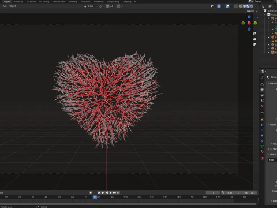This screenshot has height=208, width=277.
Task: Collapse the Frame Range panel
Action: click(269, 125)
